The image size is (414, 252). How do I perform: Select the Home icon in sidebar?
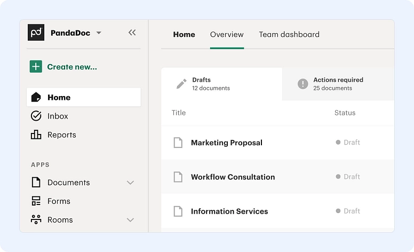tap(36, 97)
